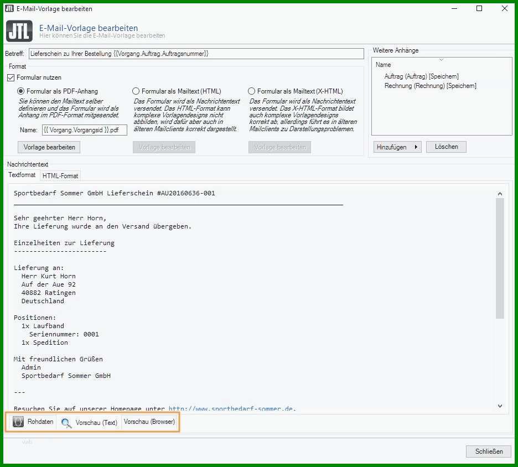The image size is (518, 467).
Task: Click the message scrollbar down arrow
Action: pos(500,406)
